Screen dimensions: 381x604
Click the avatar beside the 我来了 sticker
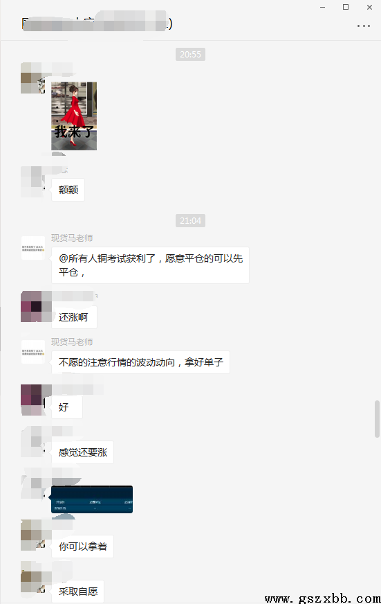[33, 78]
